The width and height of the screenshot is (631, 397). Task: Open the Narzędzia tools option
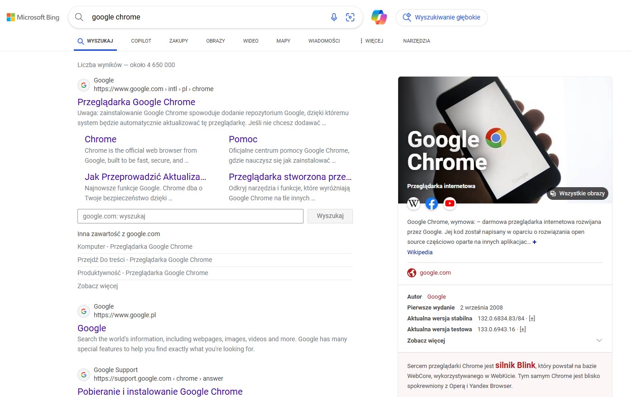(x=417, y=41)
